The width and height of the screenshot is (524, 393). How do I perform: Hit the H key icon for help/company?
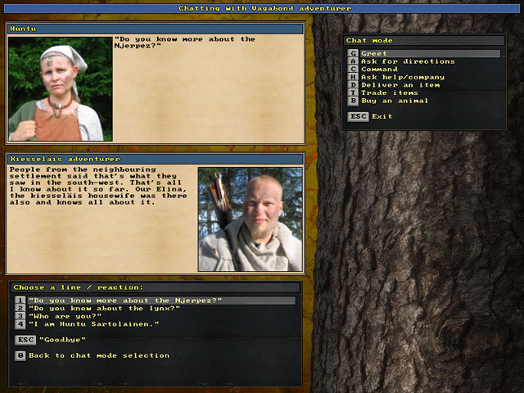tap(353, 77)
